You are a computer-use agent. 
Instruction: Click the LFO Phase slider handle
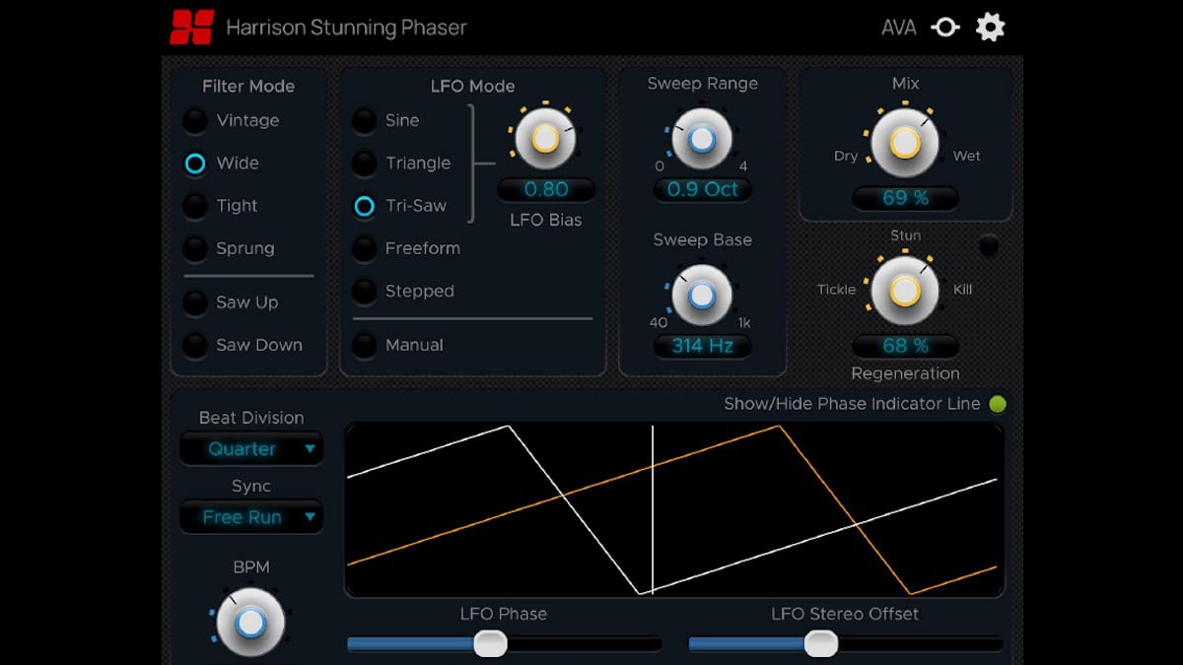click(490, 644)
